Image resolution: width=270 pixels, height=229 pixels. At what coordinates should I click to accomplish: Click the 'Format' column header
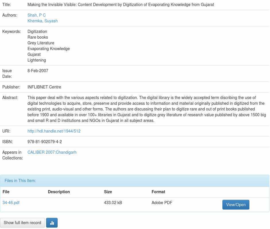point(158,192)
